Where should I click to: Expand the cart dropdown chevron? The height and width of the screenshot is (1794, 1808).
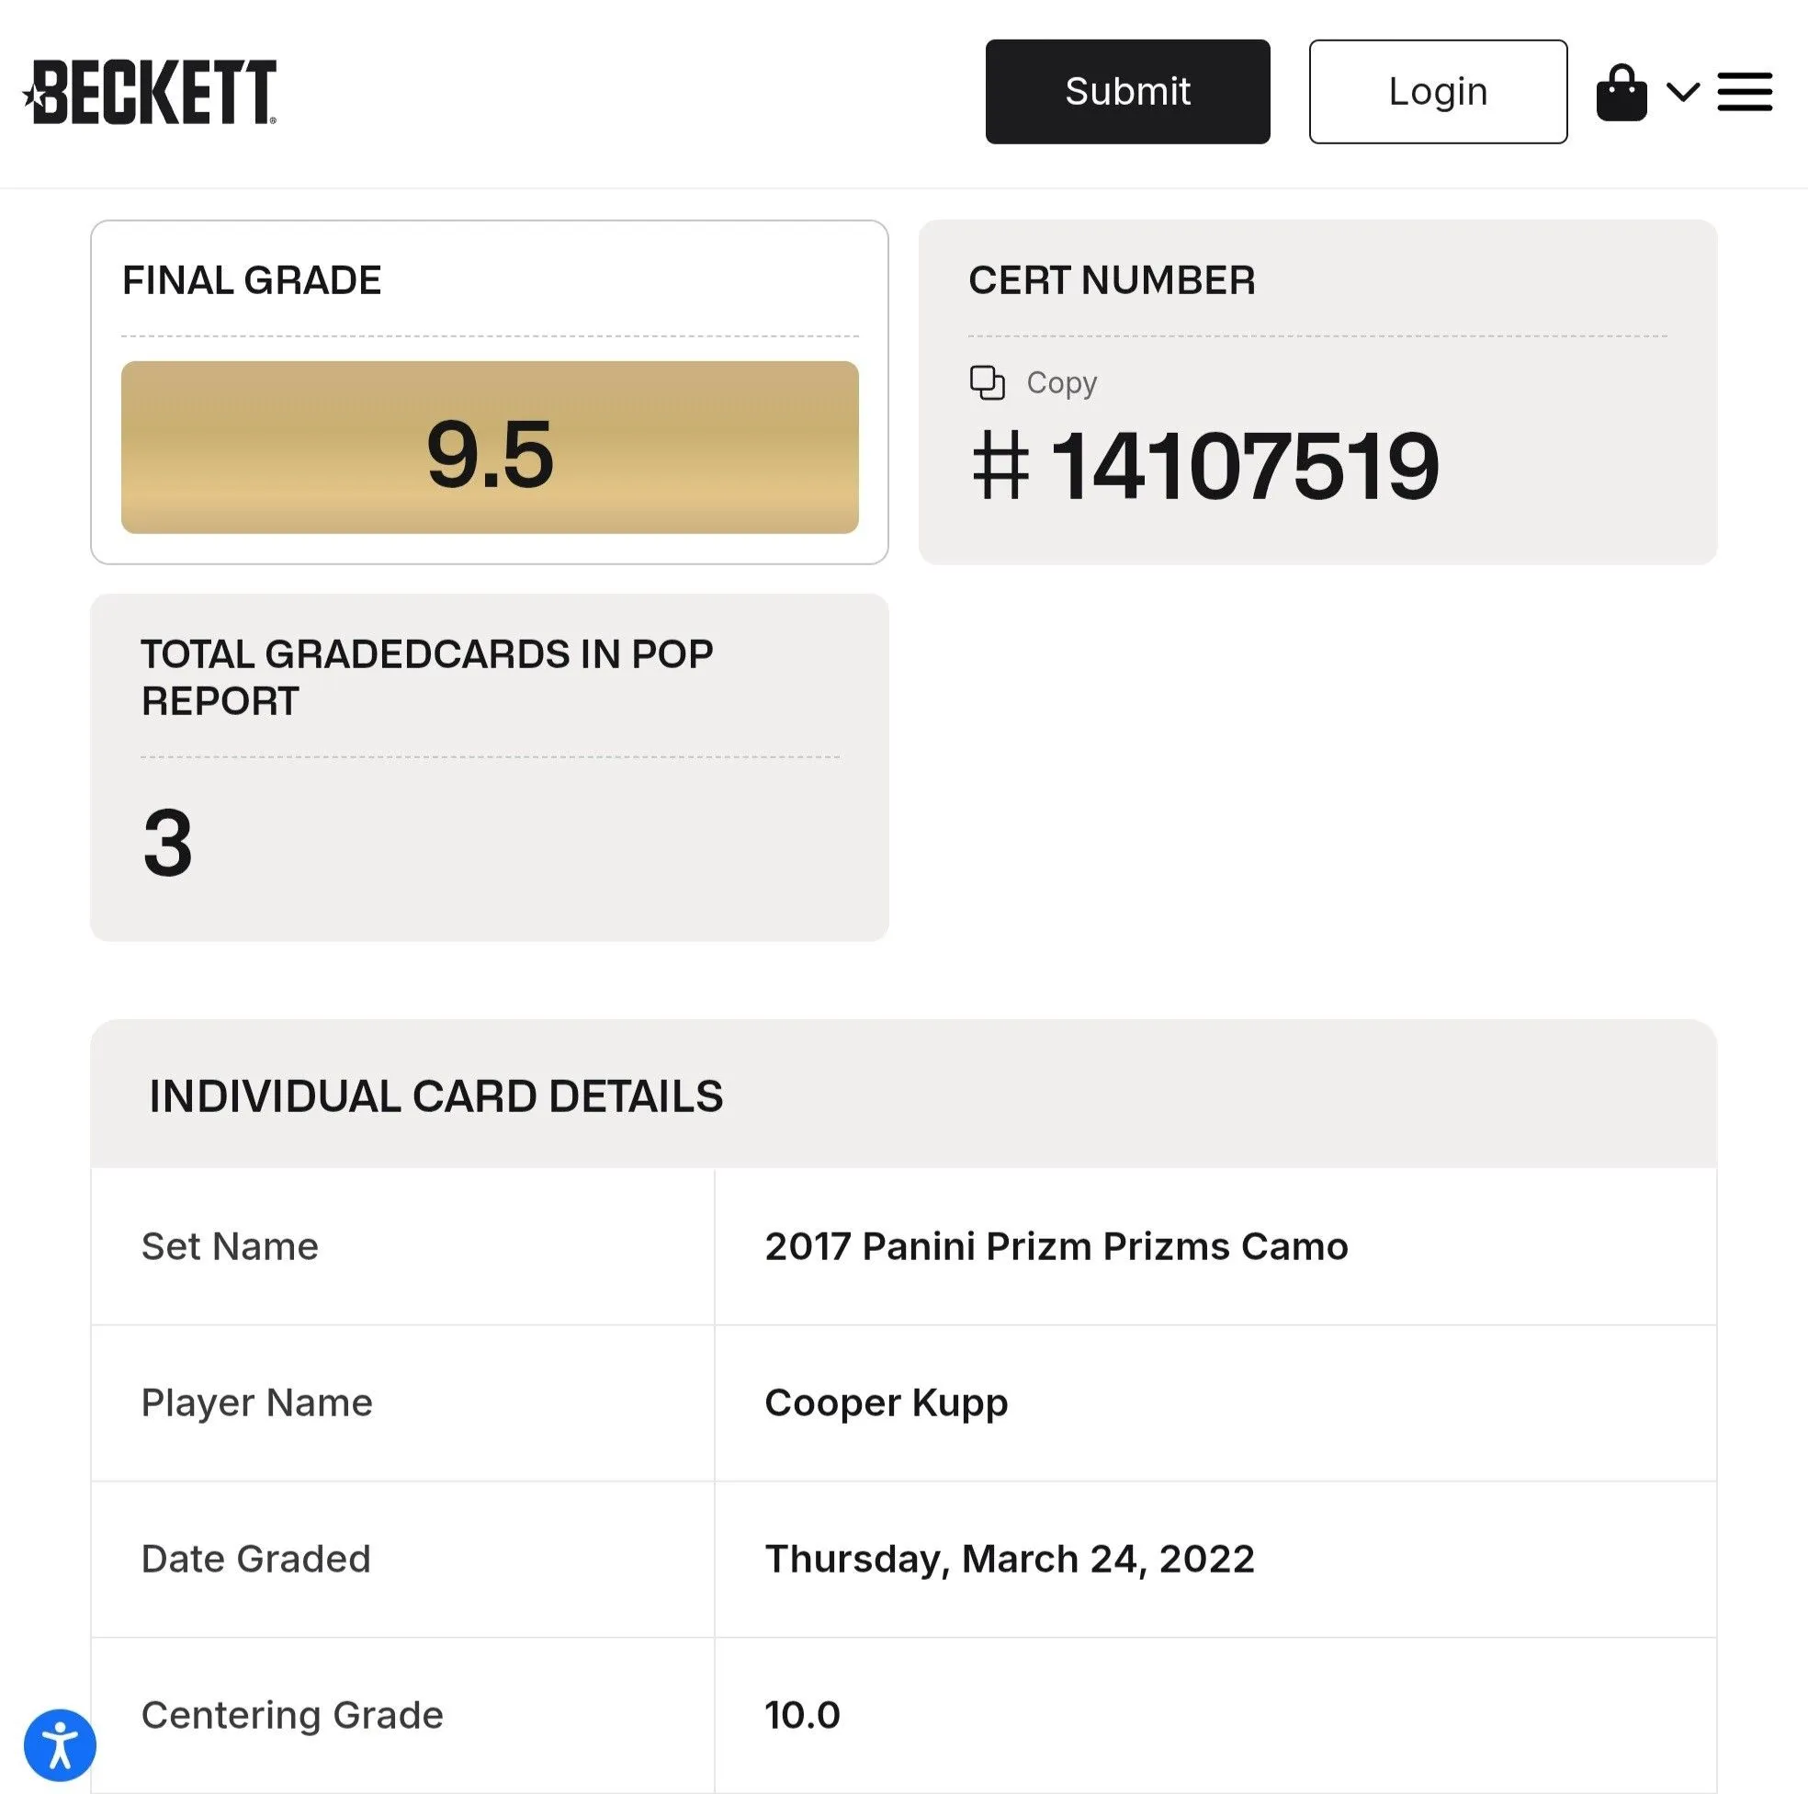click(1683, 92)
